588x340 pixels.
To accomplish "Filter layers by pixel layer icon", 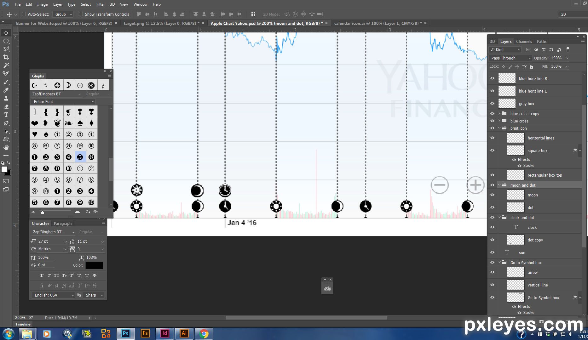I will 528,49.
